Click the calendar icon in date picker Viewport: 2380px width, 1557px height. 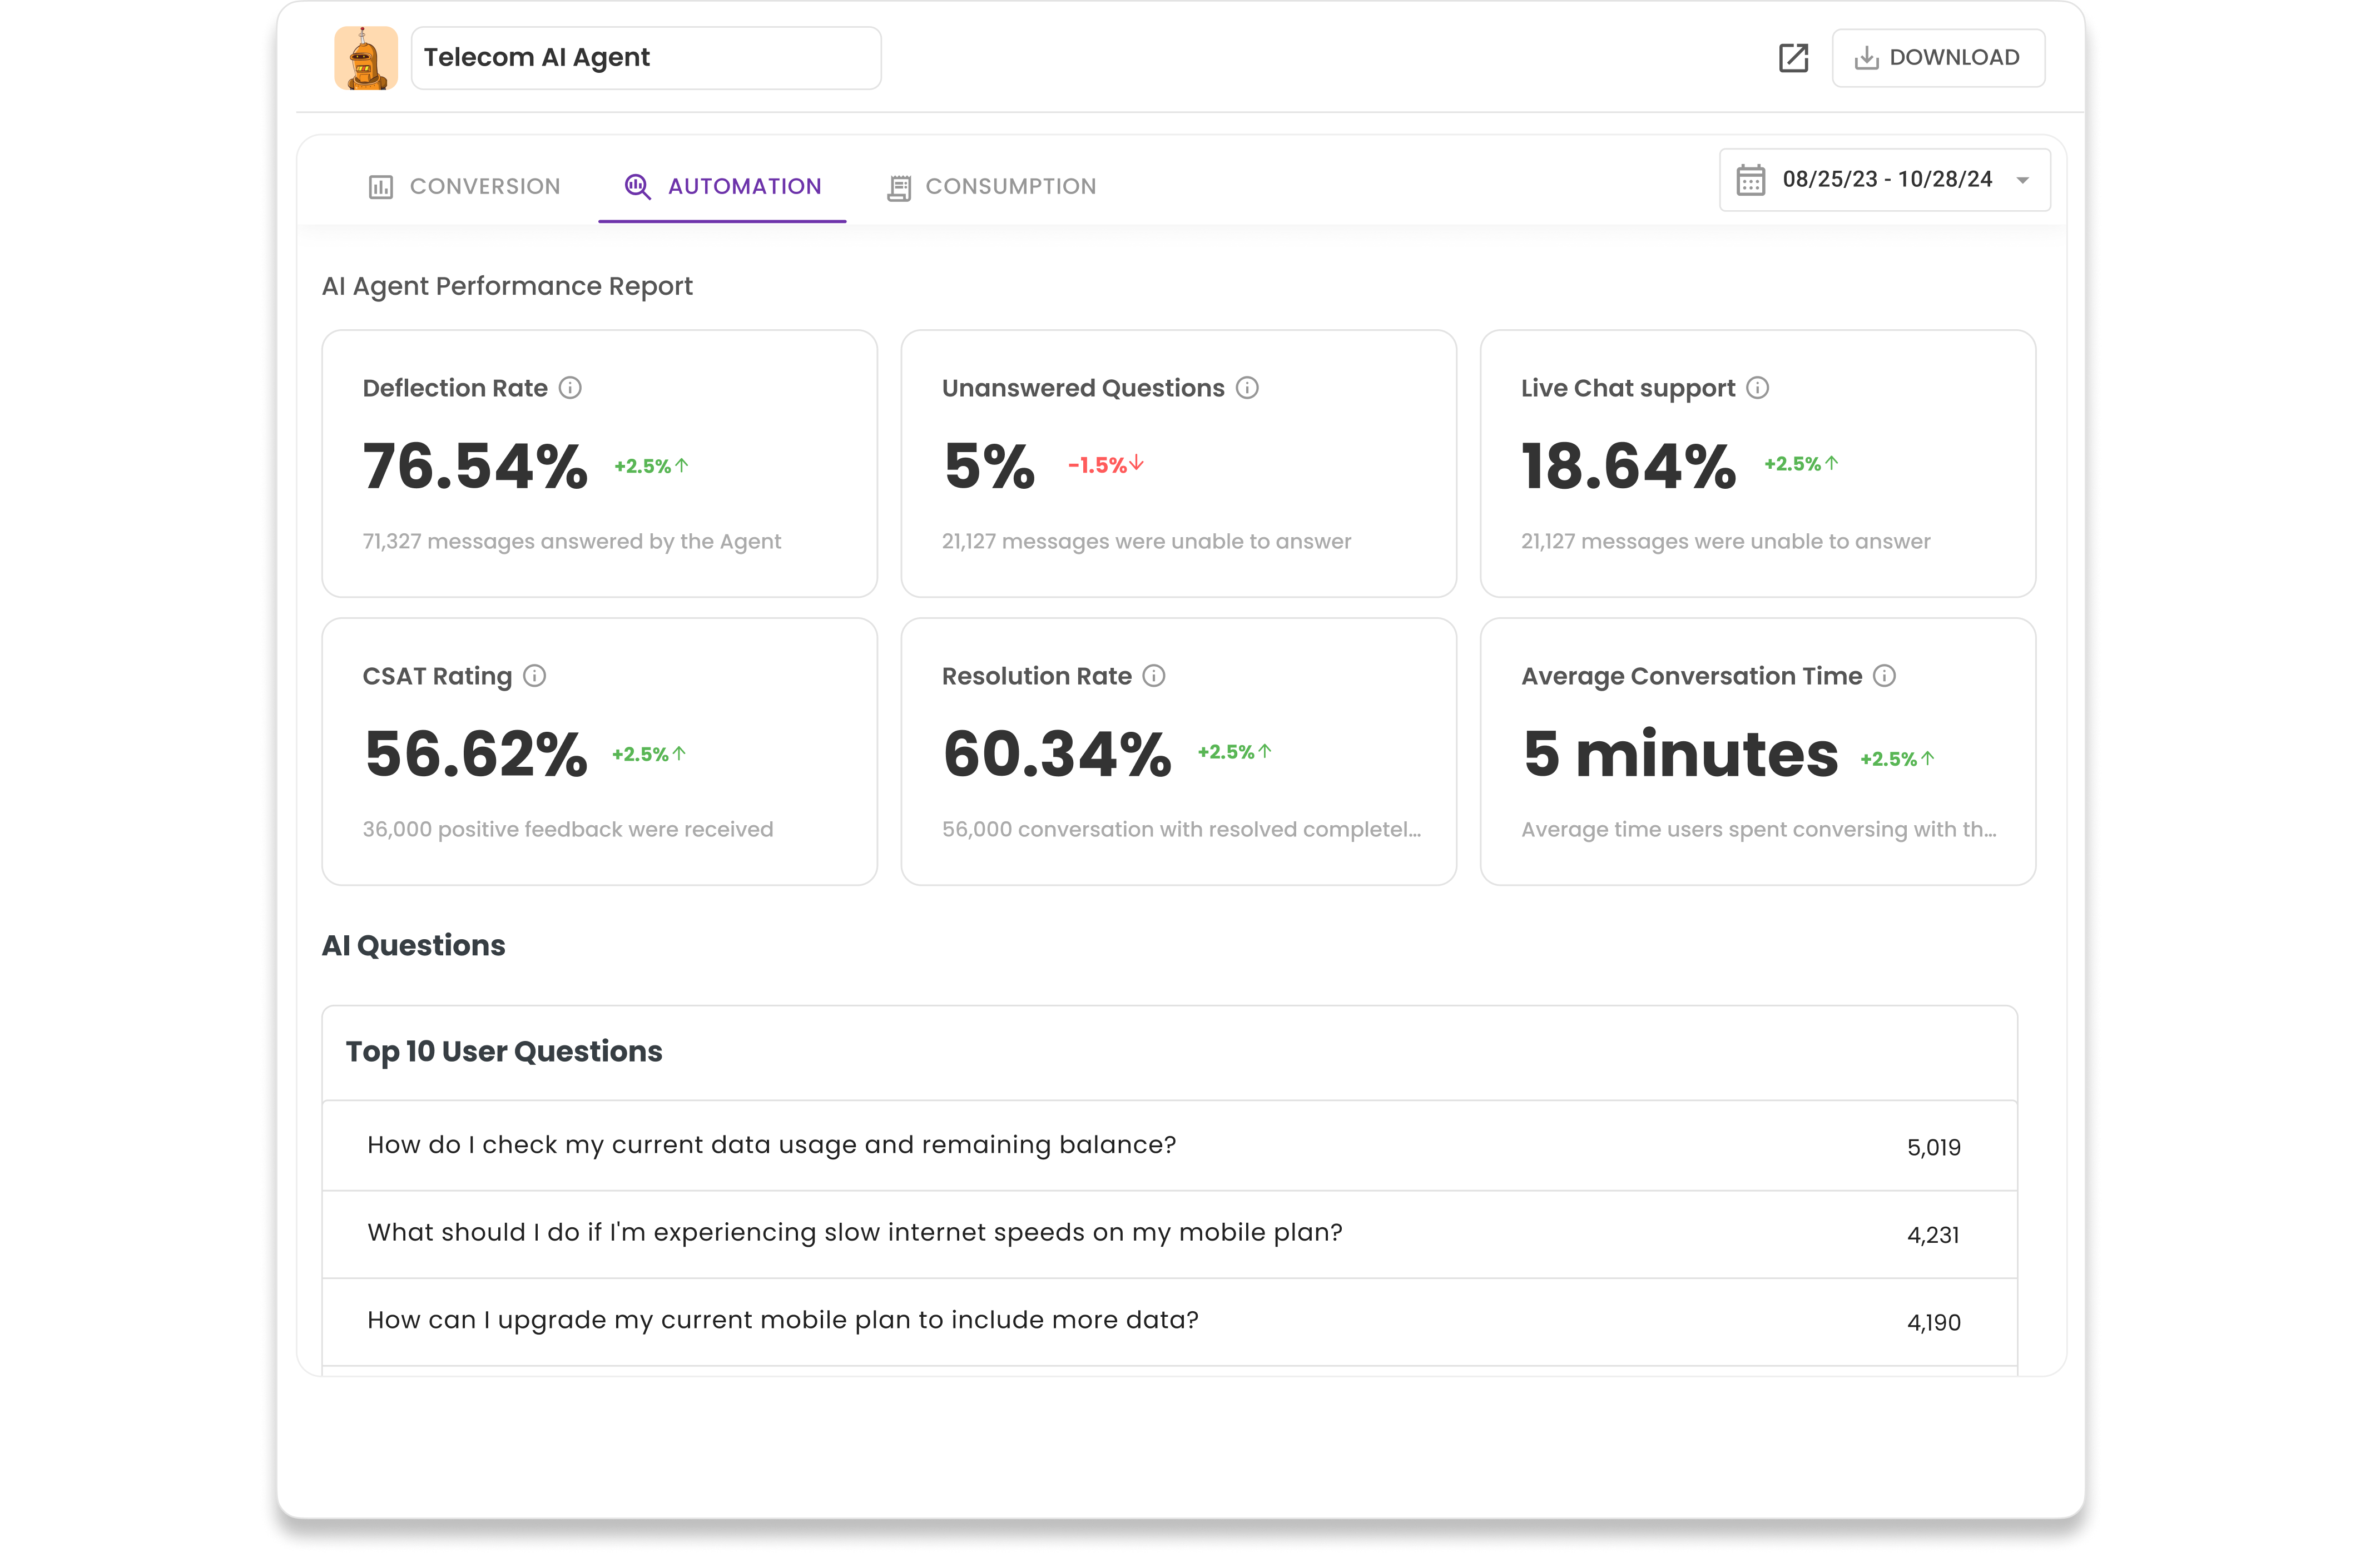(1750, 180)
